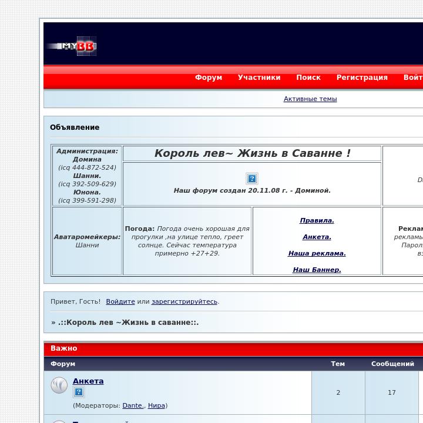423x423 pixels.
Task: Open the Регистрация menu item
Action: coord(362,78)
